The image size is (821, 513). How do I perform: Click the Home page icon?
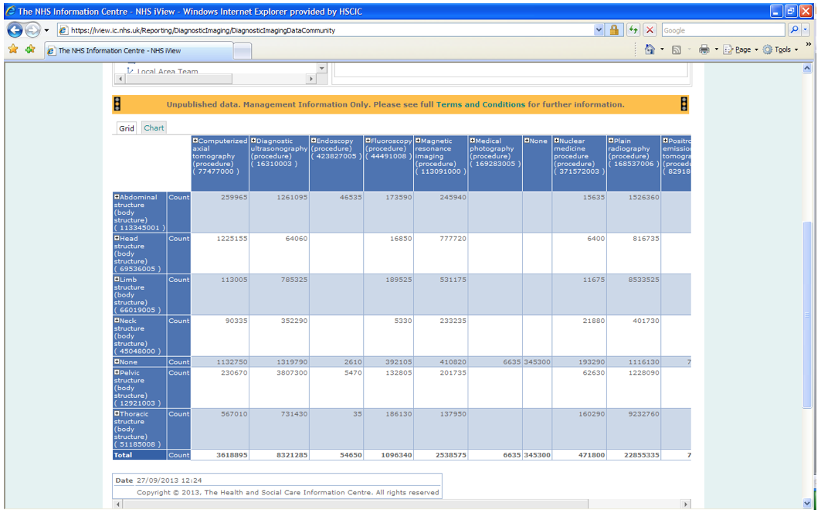tap(650, 49)
